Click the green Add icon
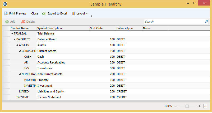The image size is (212, 113). [7, 22]
